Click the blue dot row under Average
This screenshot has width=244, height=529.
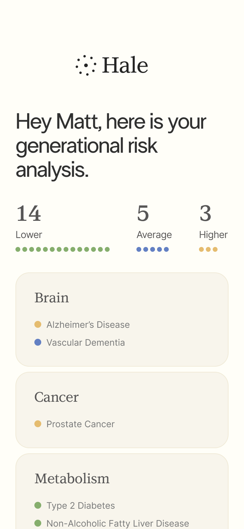pyautogui.click(x=153, y=249)
